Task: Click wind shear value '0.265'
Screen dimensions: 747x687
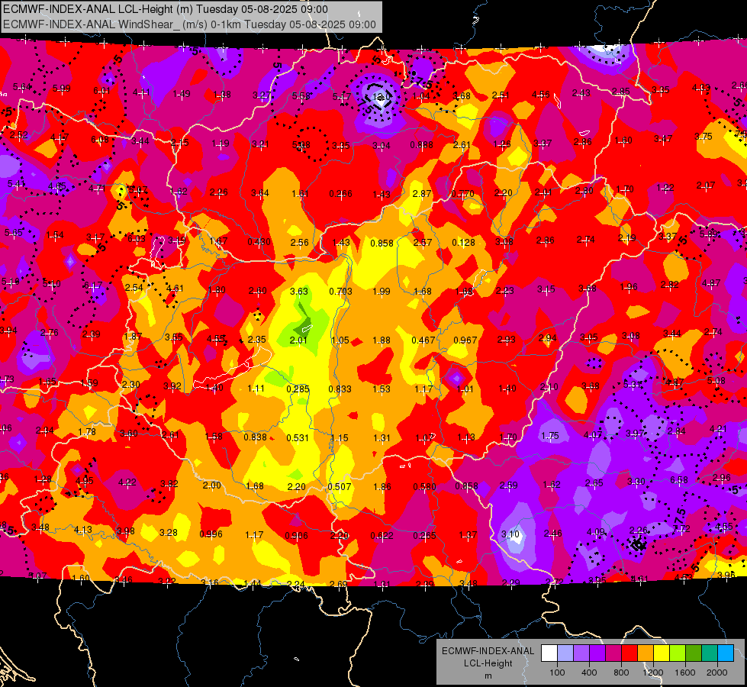Action: point(424,535)
